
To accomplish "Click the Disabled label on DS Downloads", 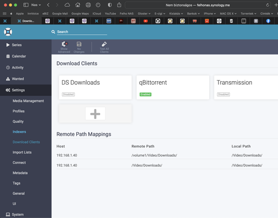I will tap(68, 95).
